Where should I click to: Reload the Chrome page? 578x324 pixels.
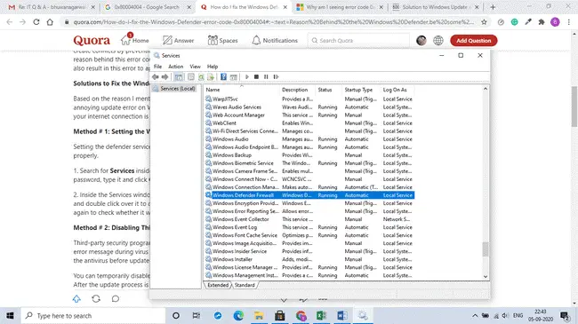36,22
